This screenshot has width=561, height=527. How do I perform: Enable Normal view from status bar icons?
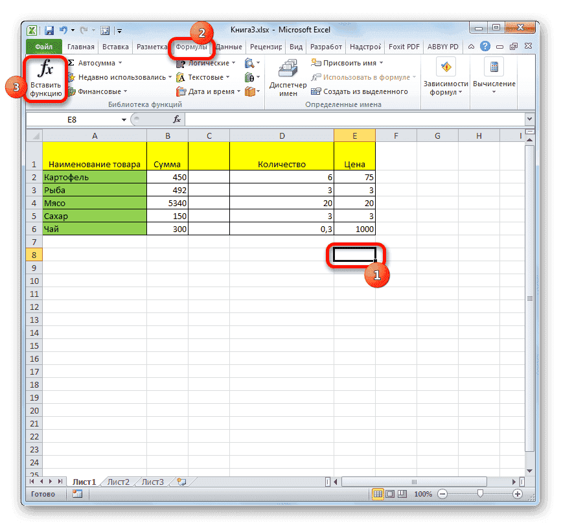coord(379,494)
